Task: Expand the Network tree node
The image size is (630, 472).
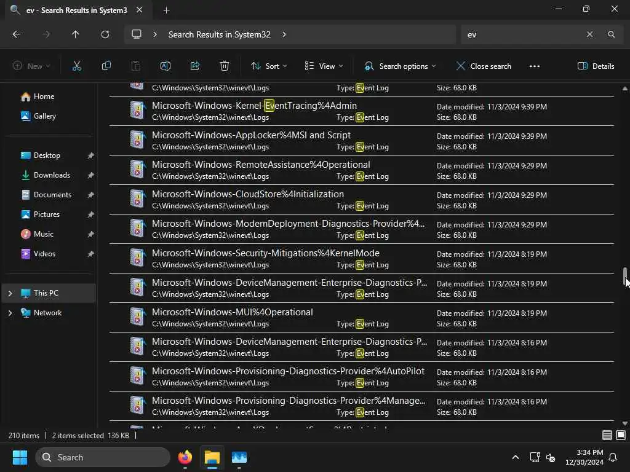Action: (10, 313)
